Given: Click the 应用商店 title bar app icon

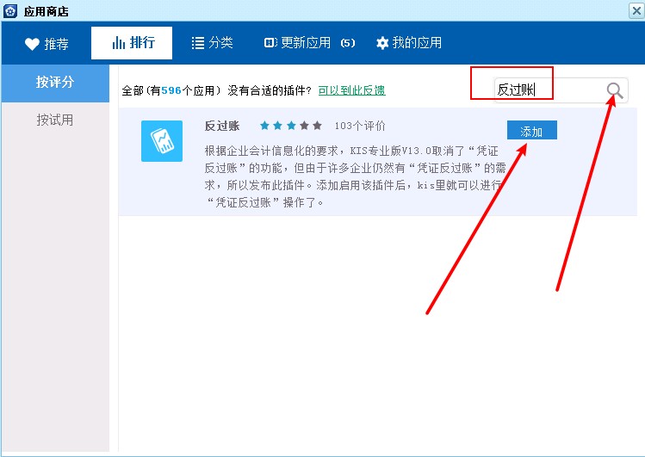Looking at the screenshot, I should tap(10, 10).
